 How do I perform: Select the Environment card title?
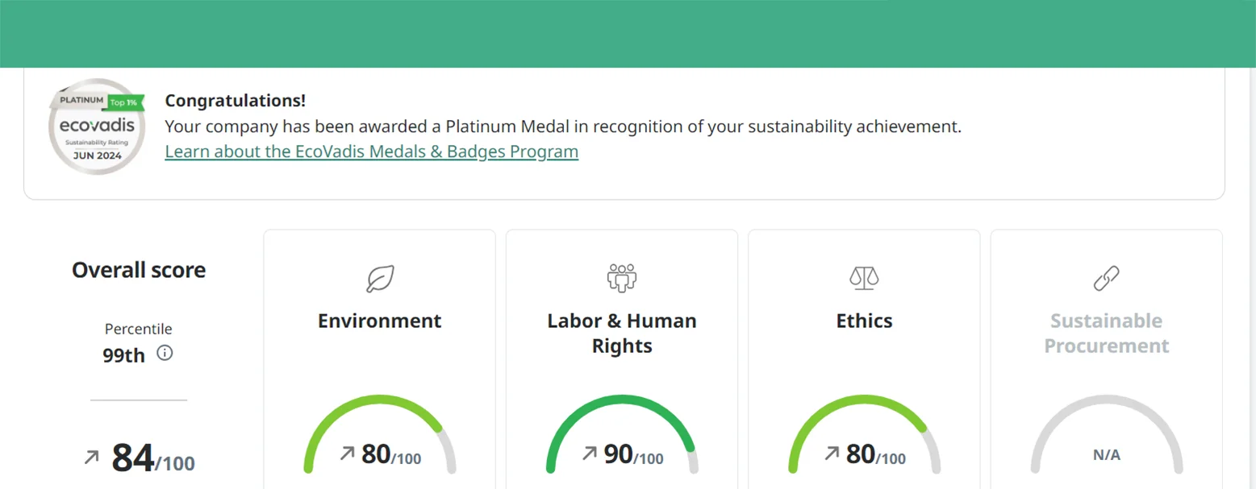(379, 321)
